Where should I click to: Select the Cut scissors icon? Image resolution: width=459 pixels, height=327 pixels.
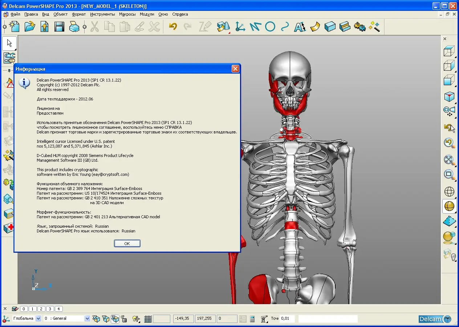[x=94, y=27]
